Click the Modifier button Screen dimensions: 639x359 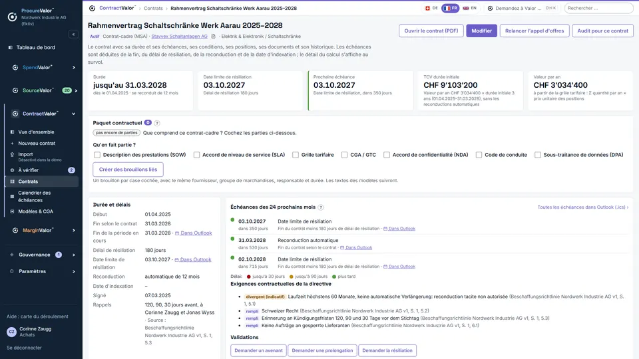[482, 31]
